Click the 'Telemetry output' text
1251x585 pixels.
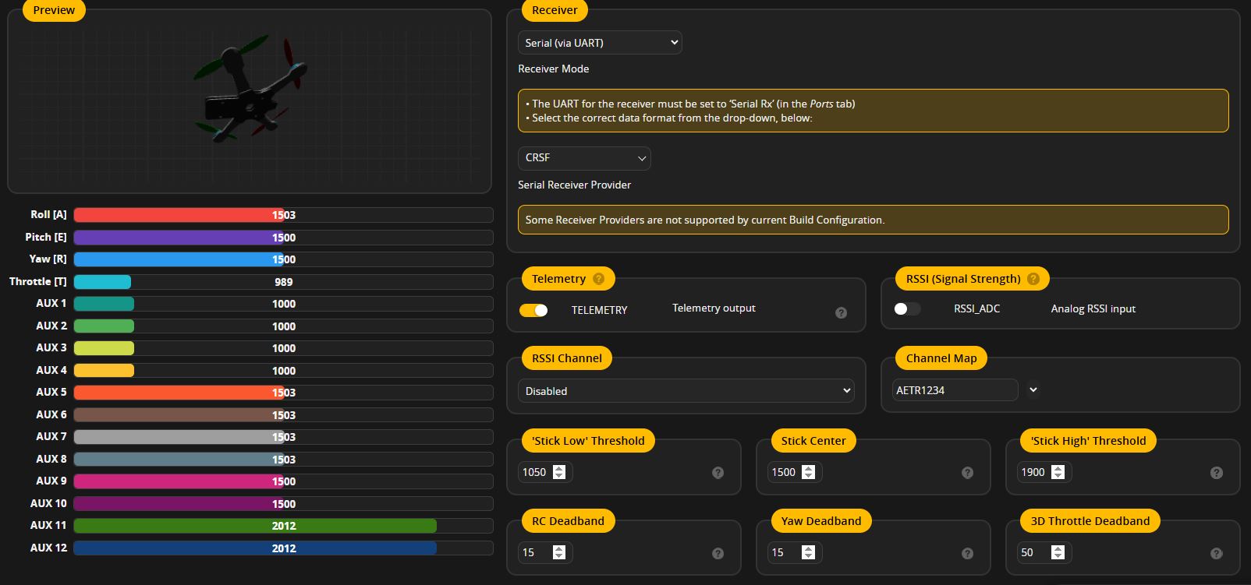click(x=714, y=308)
